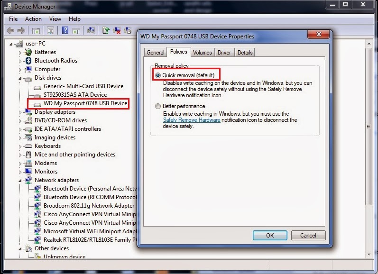This screenshot has height=274, width=378.
Task: Click the Bluetooth Radios icon
Action: [x=28, y=61]
